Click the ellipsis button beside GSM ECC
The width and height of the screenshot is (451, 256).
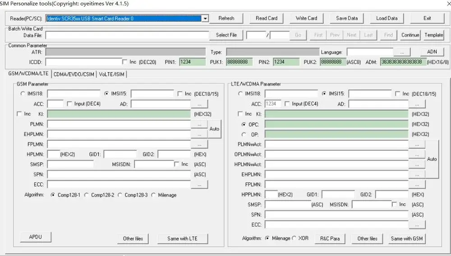click(199, 185)
